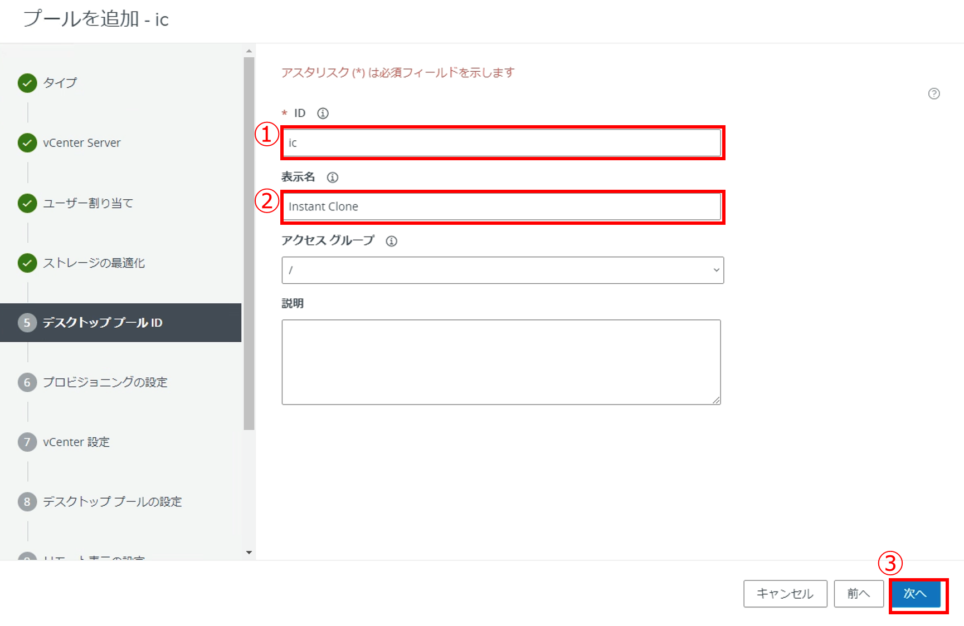Click the info icon beside アクセス グループ

pyautogui.click(x=392, y=241)
